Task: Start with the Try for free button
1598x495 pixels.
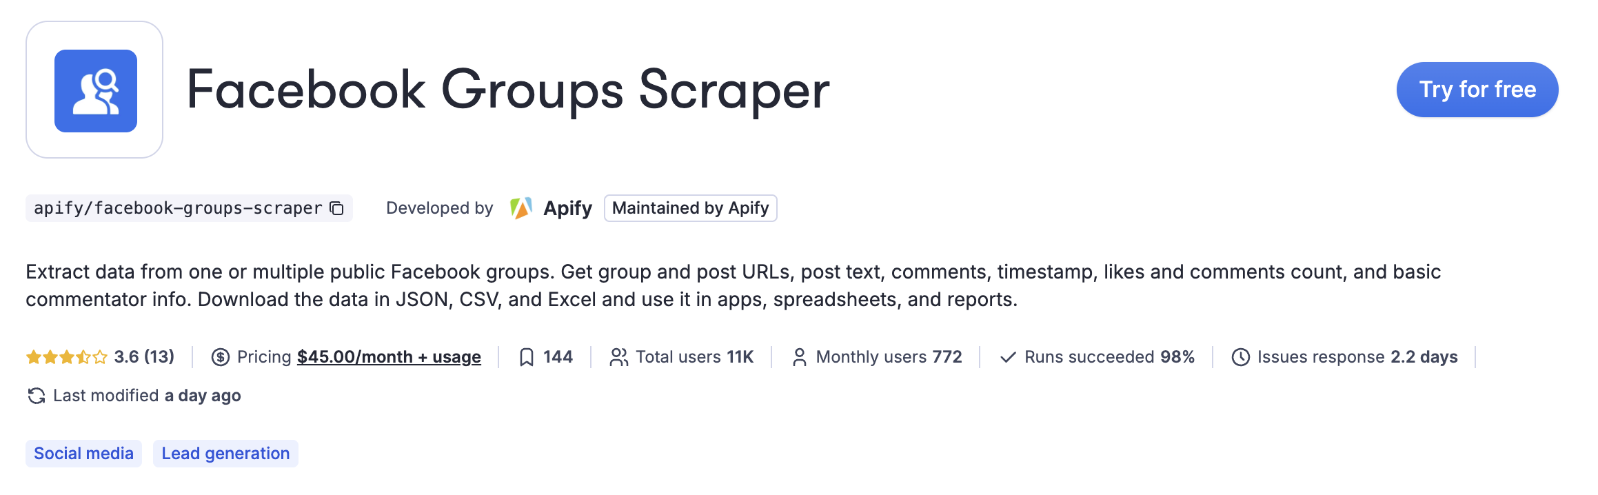Action: 1477,90
